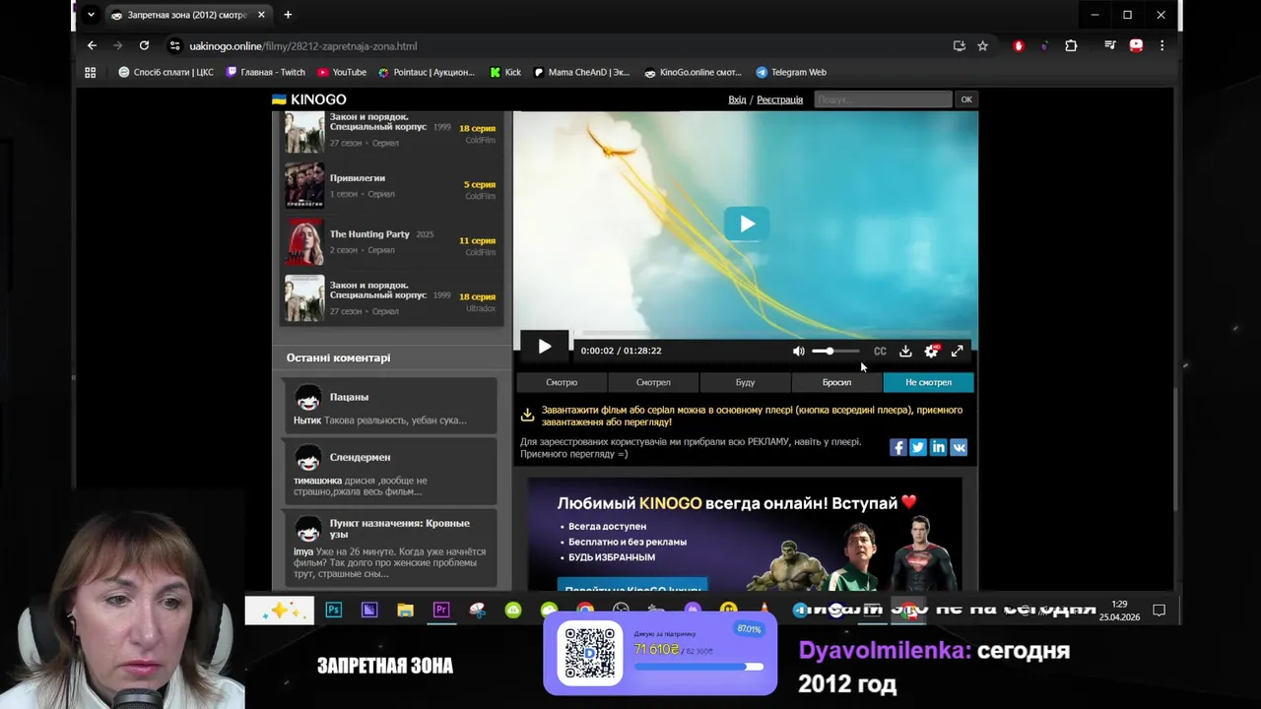
Task: Open Photoshop from the taskbar
Action: click(x=334, y=611)
